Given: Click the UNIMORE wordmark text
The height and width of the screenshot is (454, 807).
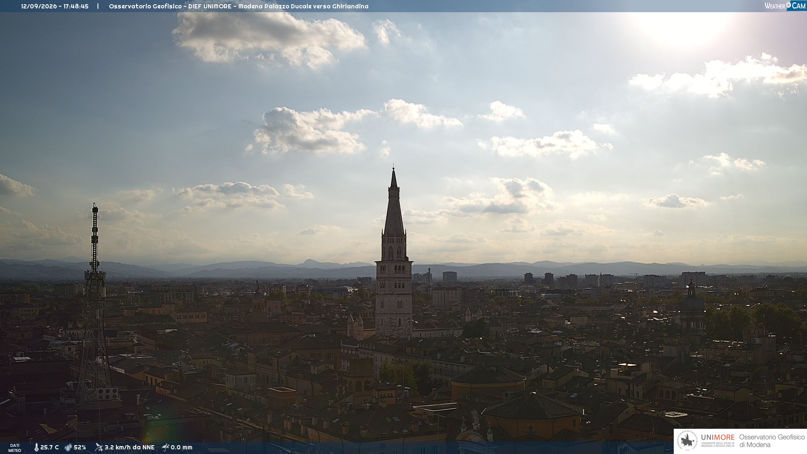Looking at the screenshot, I should [x=717, y=438].
